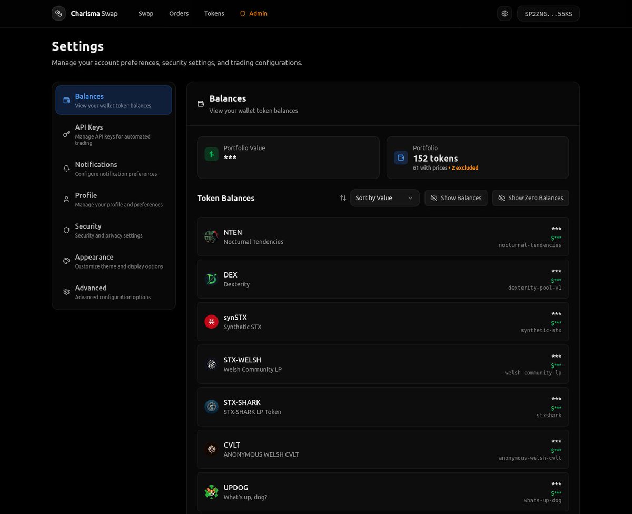Click the 2 excluded link

tap(465, 168)
